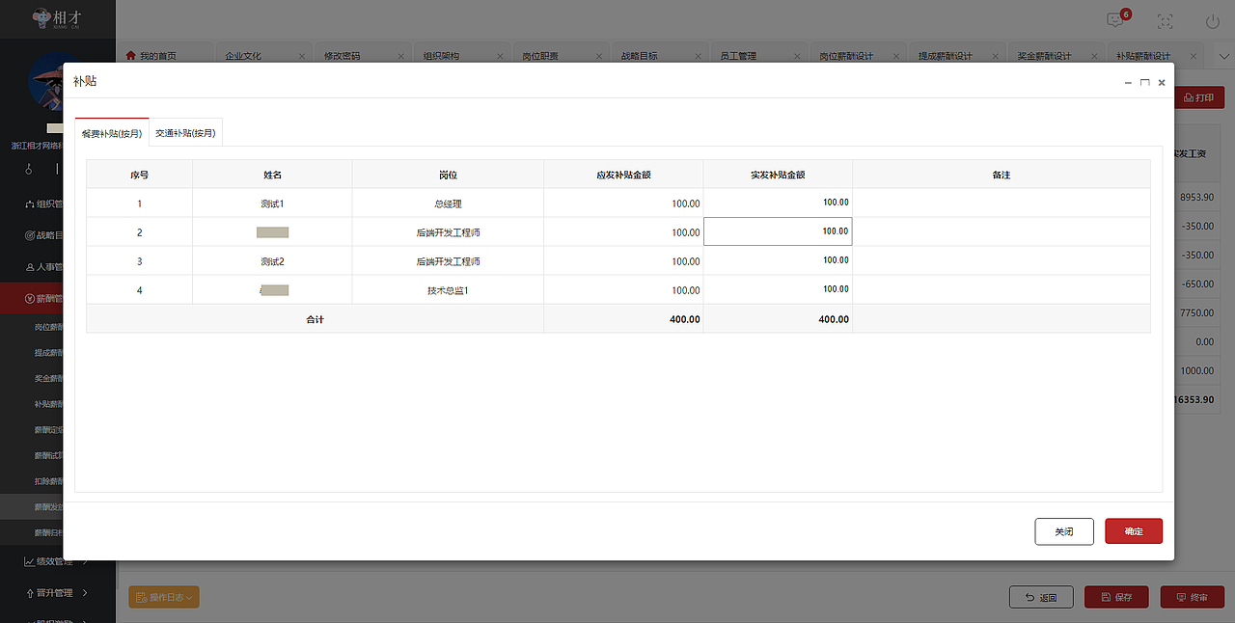Switch to the 交通补贴(按月) tab
Image resolution: width=1235 pixels, height=623 pixels.
coord(185,133)
